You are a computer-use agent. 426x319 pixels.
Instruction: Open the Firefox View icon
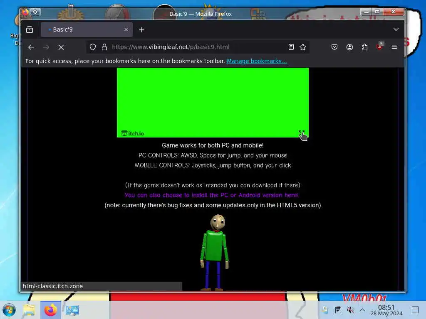click(x=30, y=29)
